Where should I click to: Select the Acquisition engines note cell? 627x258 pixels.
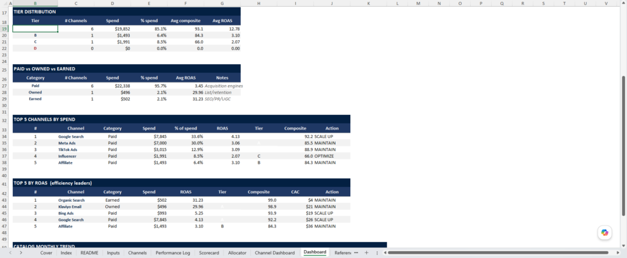pyautogui.click(x=222, y=86)
